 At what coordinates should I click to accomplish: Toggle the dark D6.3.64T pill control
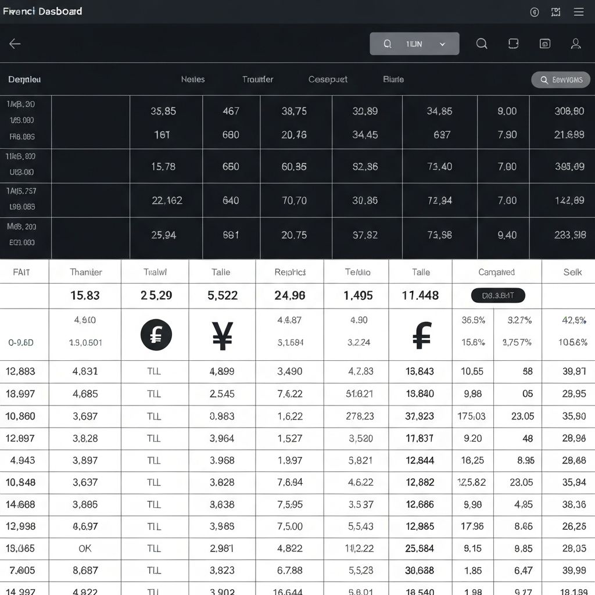pyautogui.click(x=497, y=295)
